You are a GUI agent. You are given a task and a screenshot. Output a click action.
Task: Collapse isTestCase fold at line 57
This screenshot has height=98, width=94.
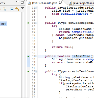(x=36, y=56)
